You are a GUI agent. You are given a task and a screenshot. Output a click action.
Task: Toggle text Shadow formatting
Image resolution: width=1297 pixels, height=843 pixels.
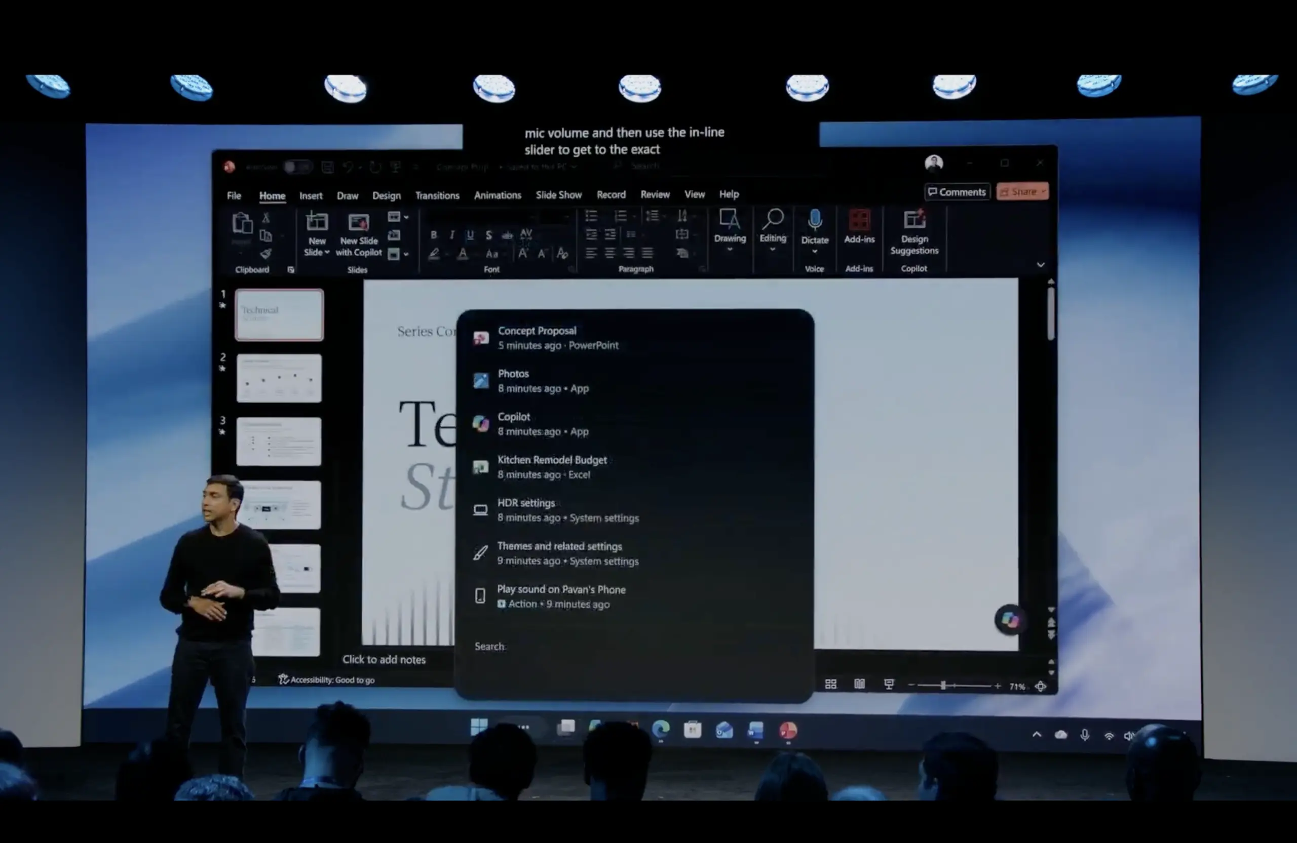[x=488, y=235]
